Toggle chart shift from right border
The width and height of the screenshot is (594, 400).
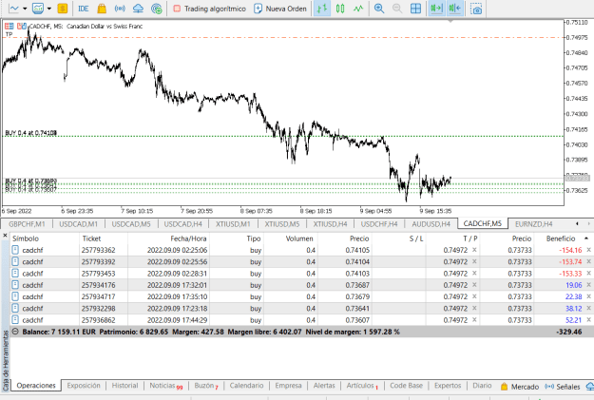tap(436, 9)
